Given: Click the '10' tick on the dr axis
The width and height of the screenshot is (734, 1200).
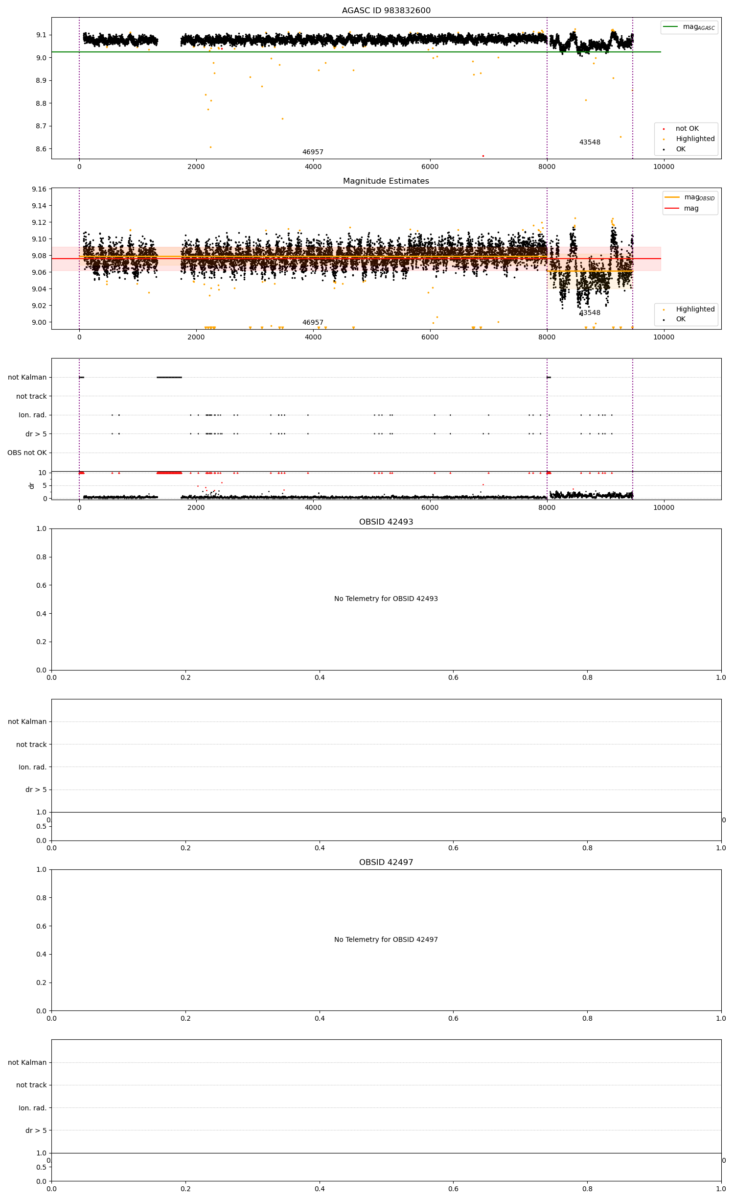Looking at the screenshot, I should point(43,473).
